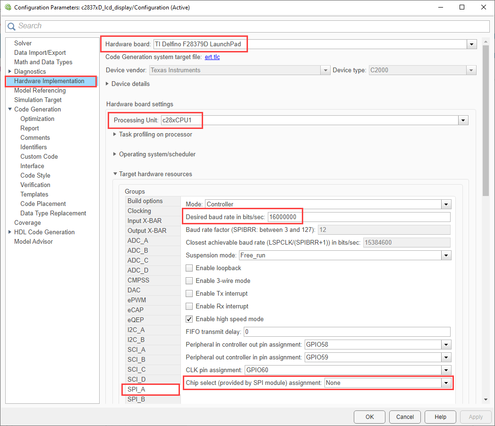Select Model Referencing pane
Viewport: 495px width, 426px height.
point(40,91)
